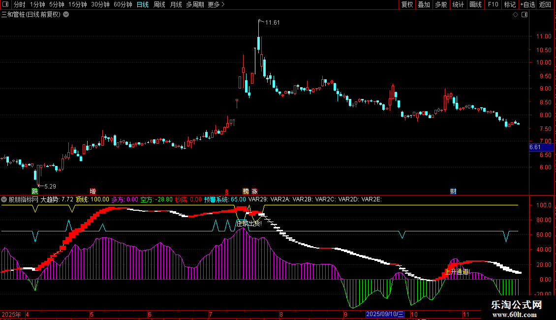Click the 2025/09/10 date marker on the timeline

tap(385, 314)
